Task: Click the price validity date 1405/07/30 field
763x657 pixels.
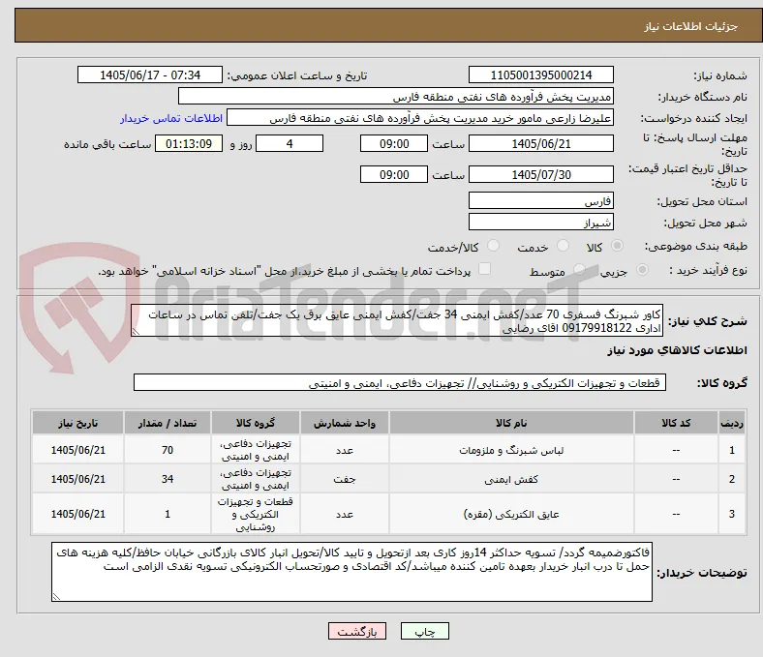Action: coord(540,174)
